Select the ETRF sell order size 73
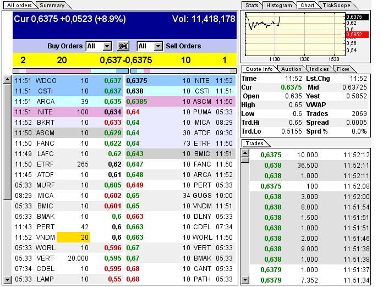 point(187,143)
